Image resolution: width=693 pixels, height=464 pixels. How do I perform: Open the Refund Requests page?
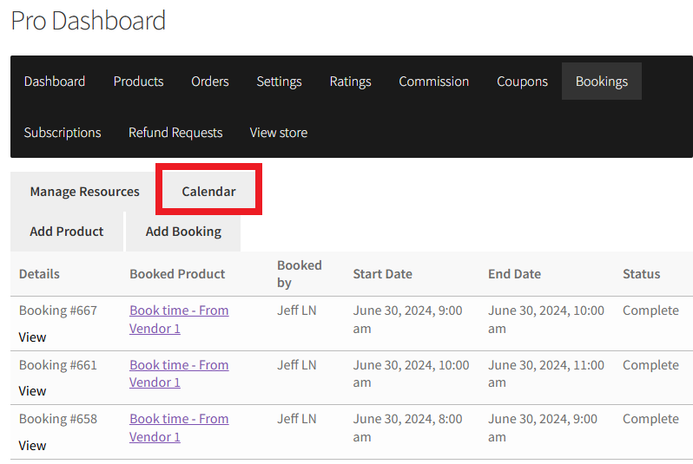pos(175,133)
